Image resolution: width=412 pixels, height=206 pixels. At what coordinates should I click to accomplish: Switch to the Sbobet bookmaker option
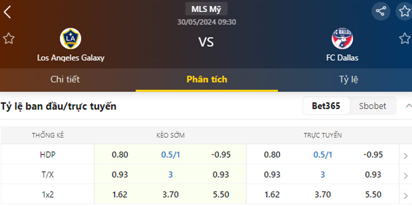(372, 106)
